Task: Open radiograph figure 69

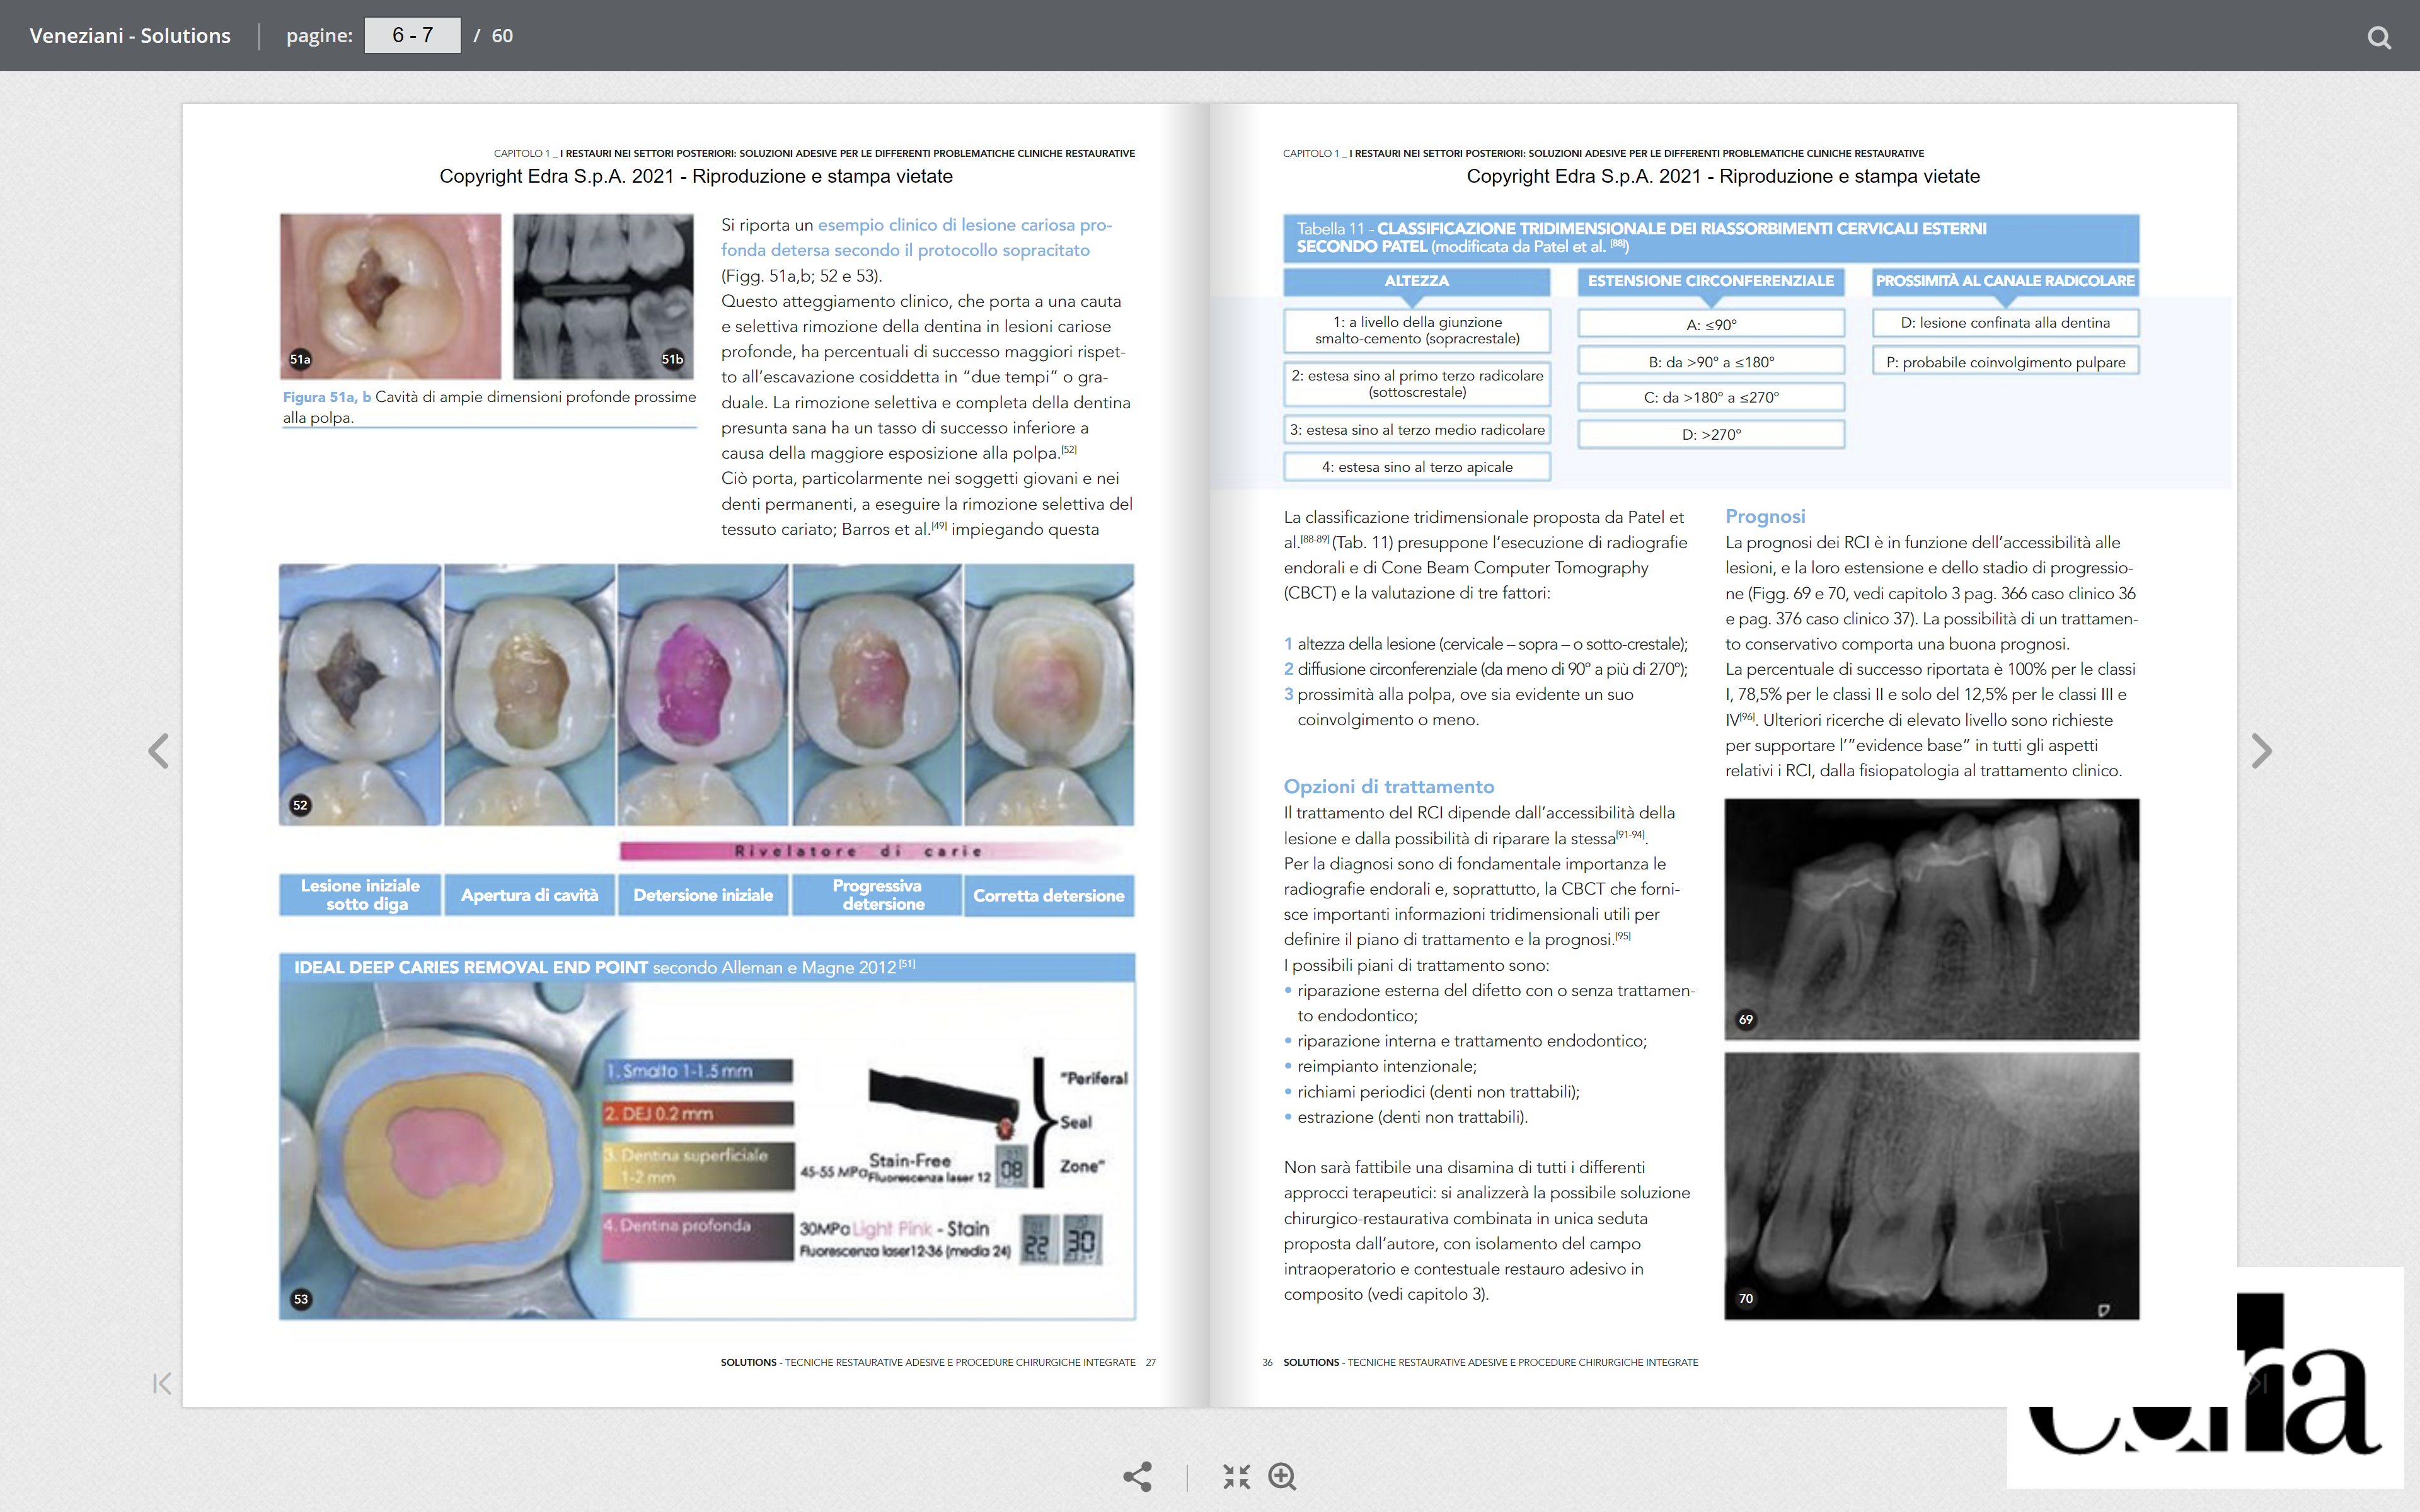Action: [x=1931, y=919]
